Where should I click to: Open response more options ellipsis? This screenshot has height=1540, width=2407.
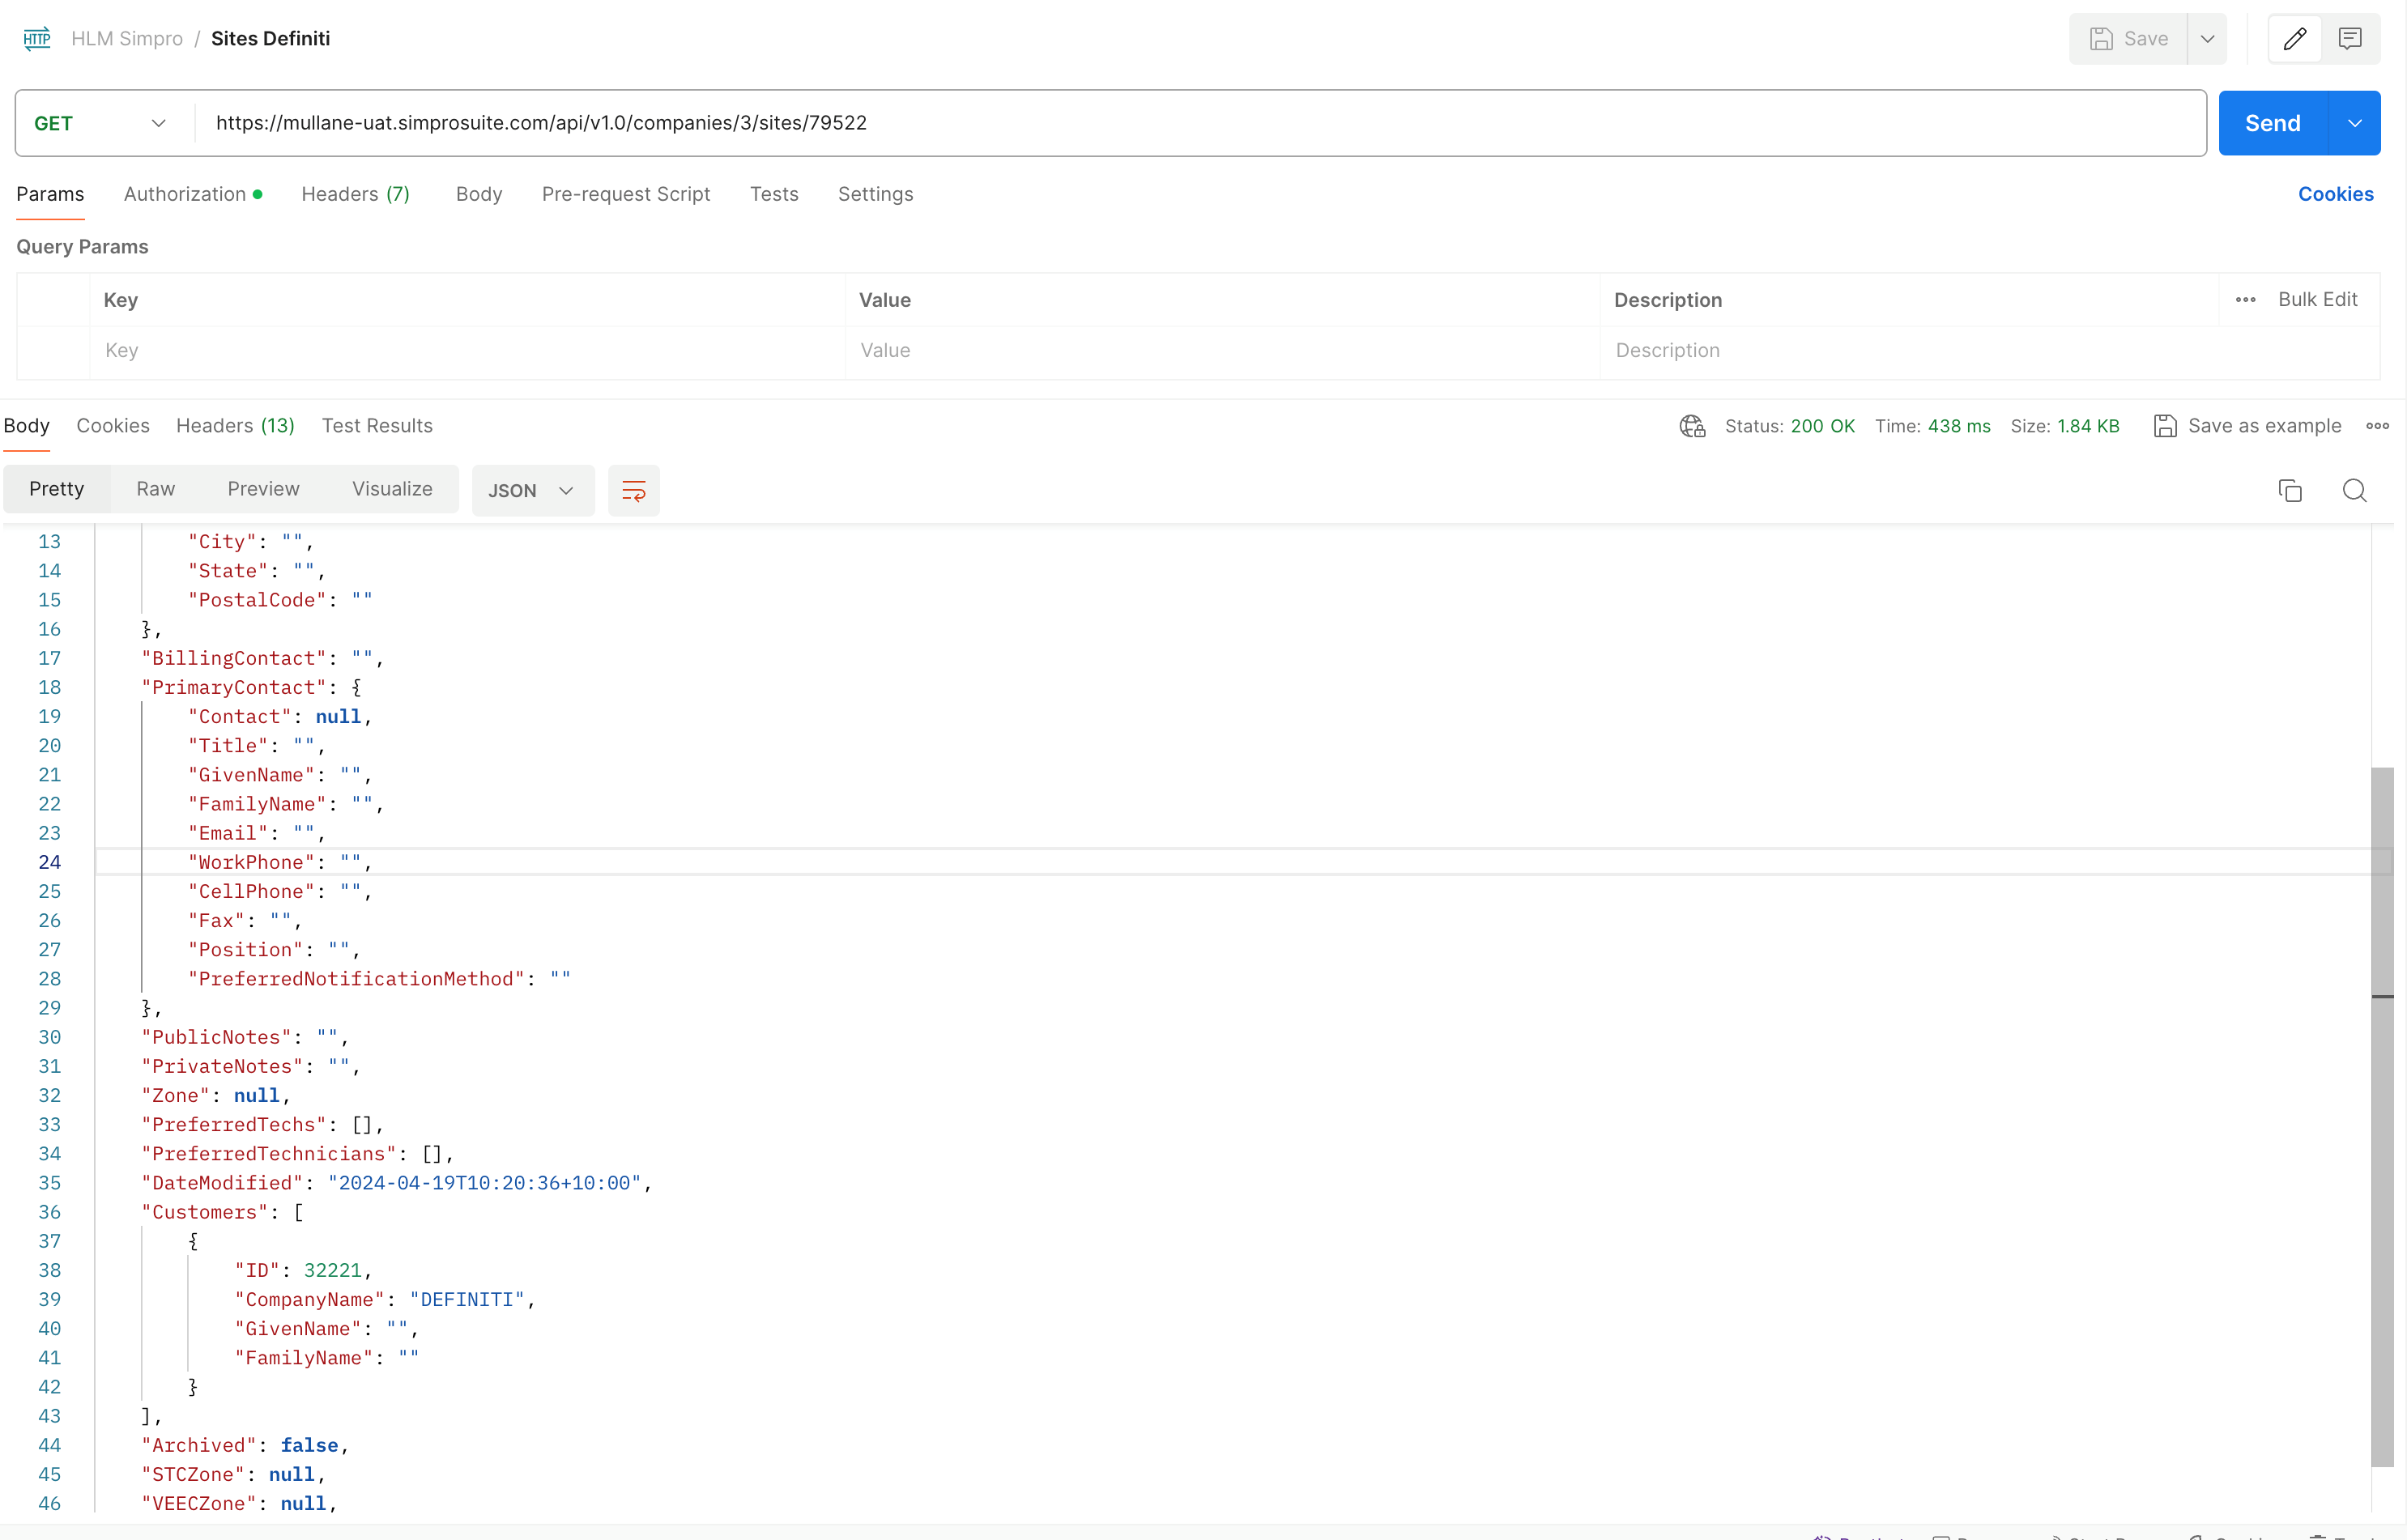tap(2378, 426)
